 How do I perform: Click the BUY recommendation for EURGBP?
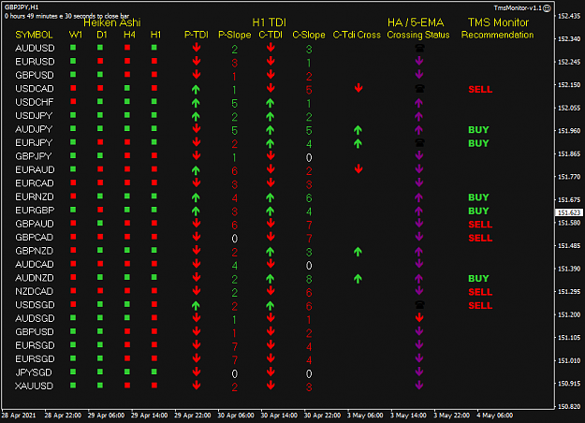478,211
